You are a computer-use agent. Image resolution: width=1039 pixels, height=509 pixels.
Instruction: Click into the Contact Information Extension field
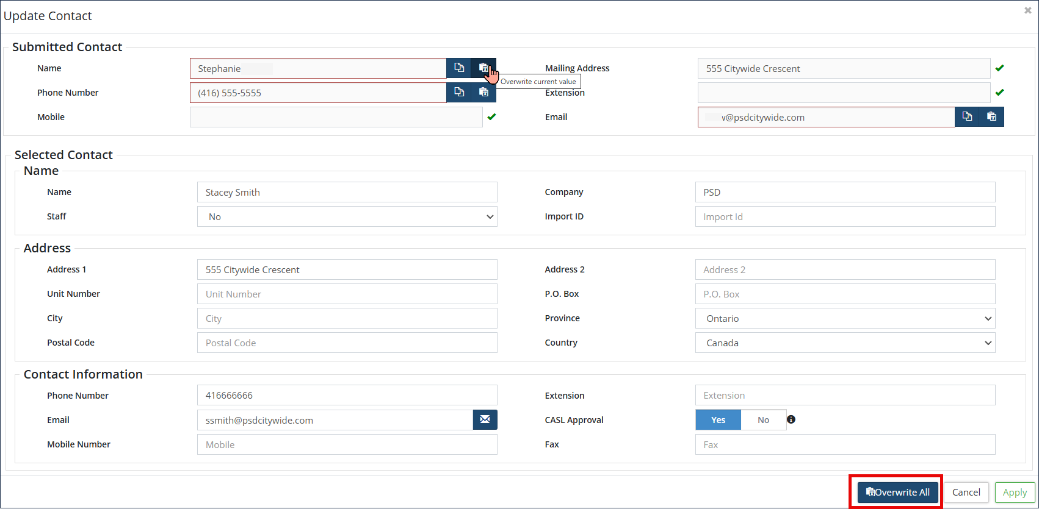[845, 395]
